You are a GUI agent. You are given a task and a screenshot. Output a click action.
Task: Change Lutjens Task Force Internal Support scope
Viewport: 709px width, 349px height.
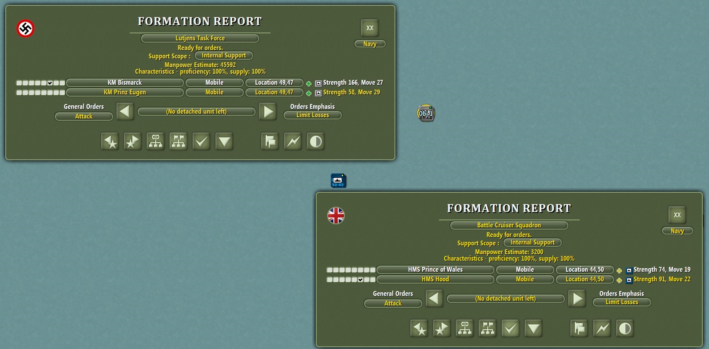coord(224,55)
